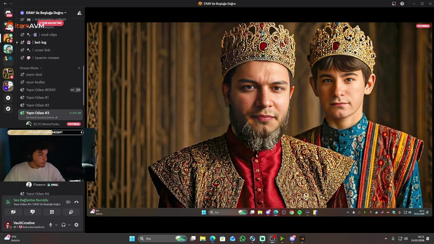Open the tasarım-ressam channel
The width and height of the screenshot is (434, 244).
coord(50,58)
